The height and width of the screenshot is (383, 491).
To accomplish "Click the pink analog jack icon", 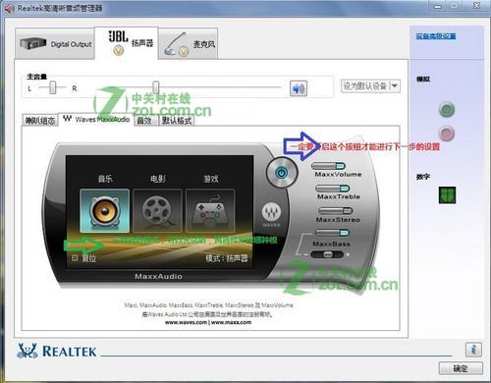I will point(447,134).
